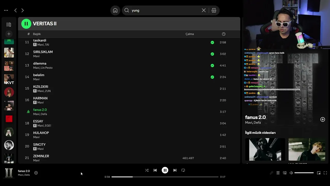Open artist 'EGE!' on ESSAY row
Screen dimensions: 330x186
click(x=48, y=126)
